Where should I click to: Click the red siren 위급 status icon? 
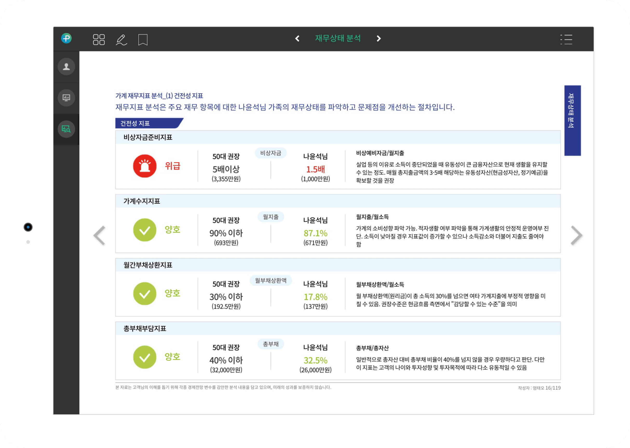[145, 166]
